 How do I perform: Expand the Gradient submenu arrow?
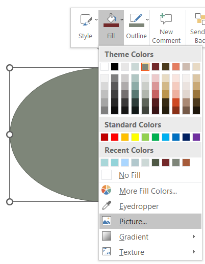[x=194, y=236]
